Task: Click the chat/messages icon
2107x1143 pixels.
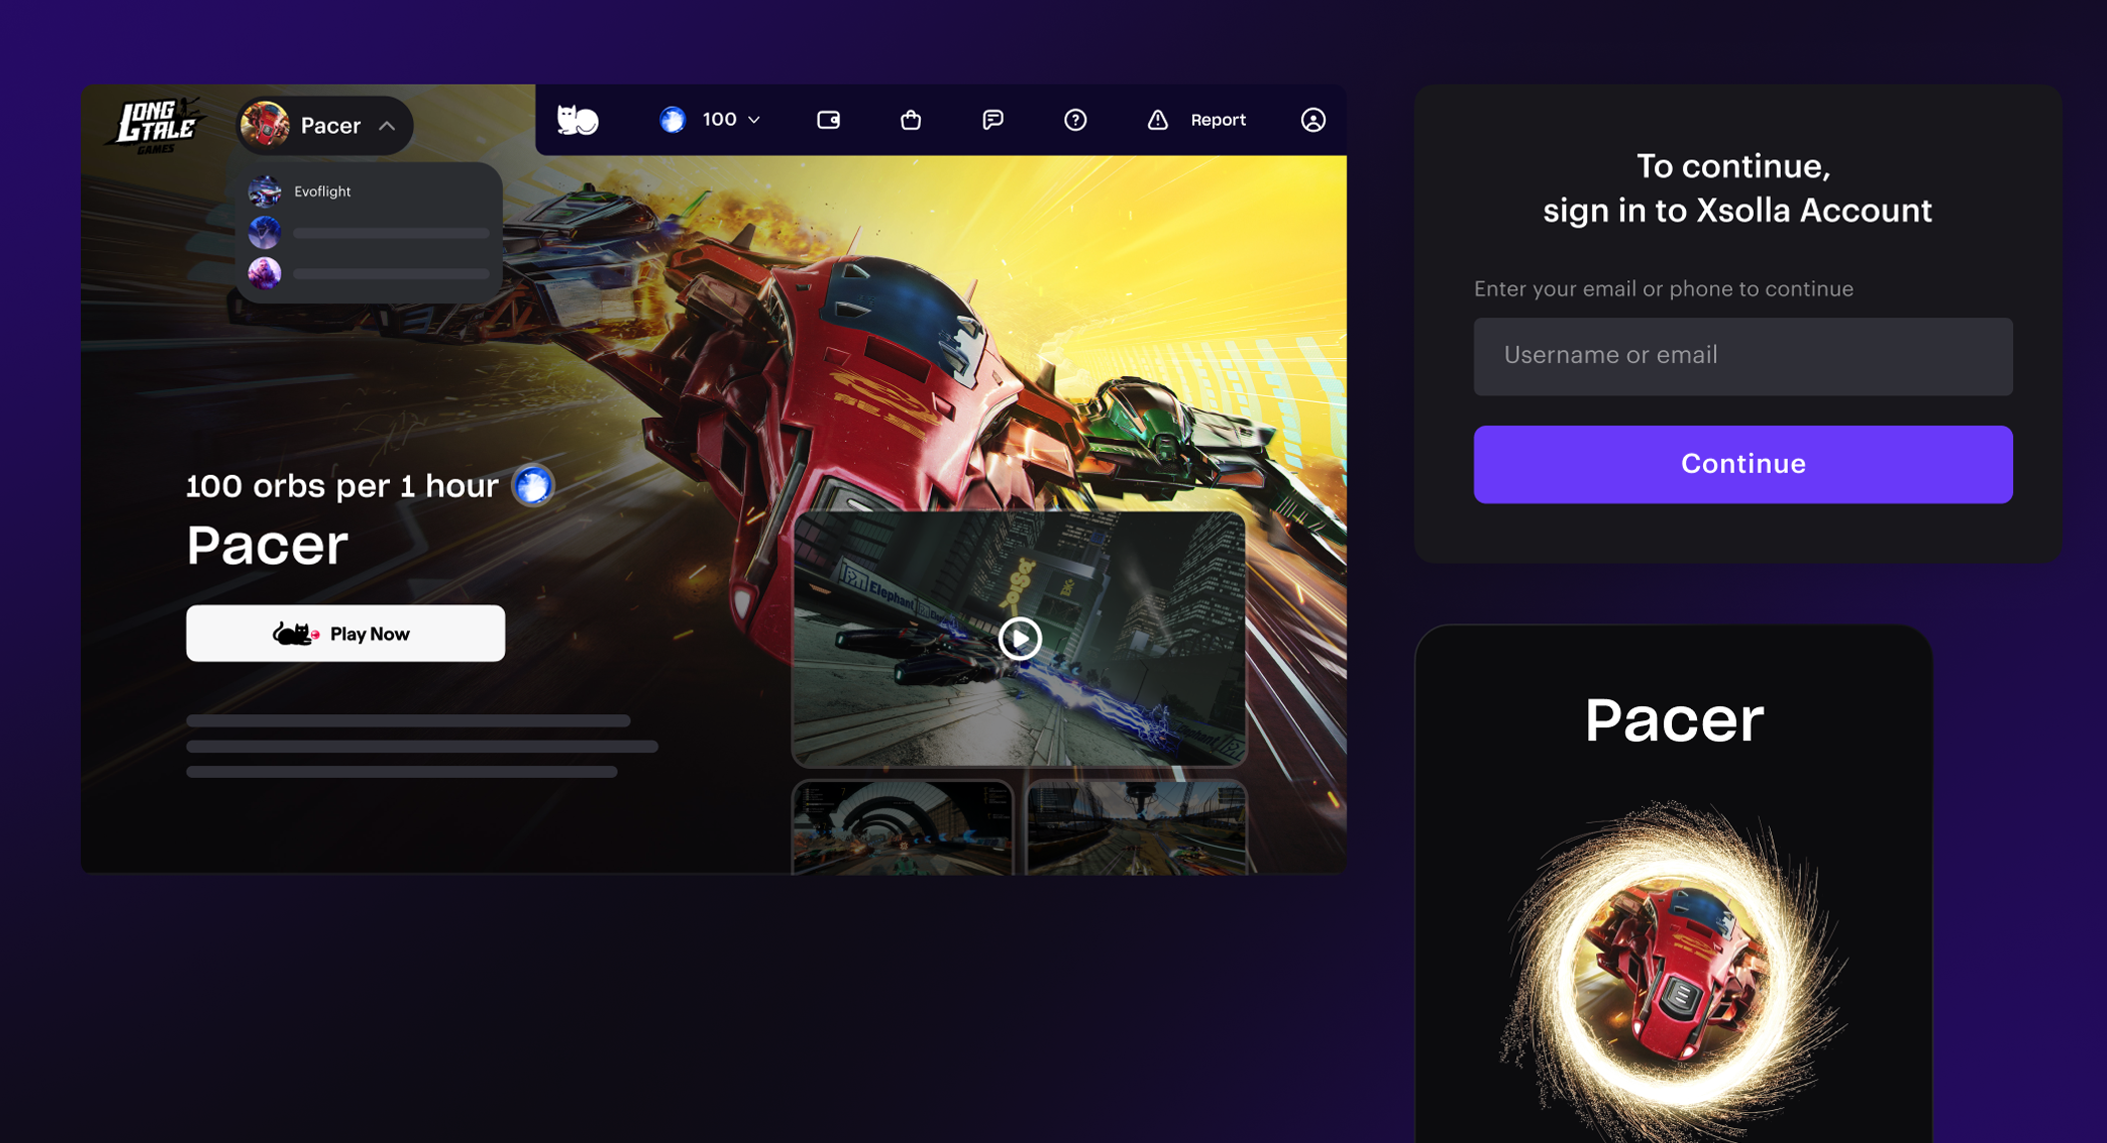Action: click(x=994, y=119)
